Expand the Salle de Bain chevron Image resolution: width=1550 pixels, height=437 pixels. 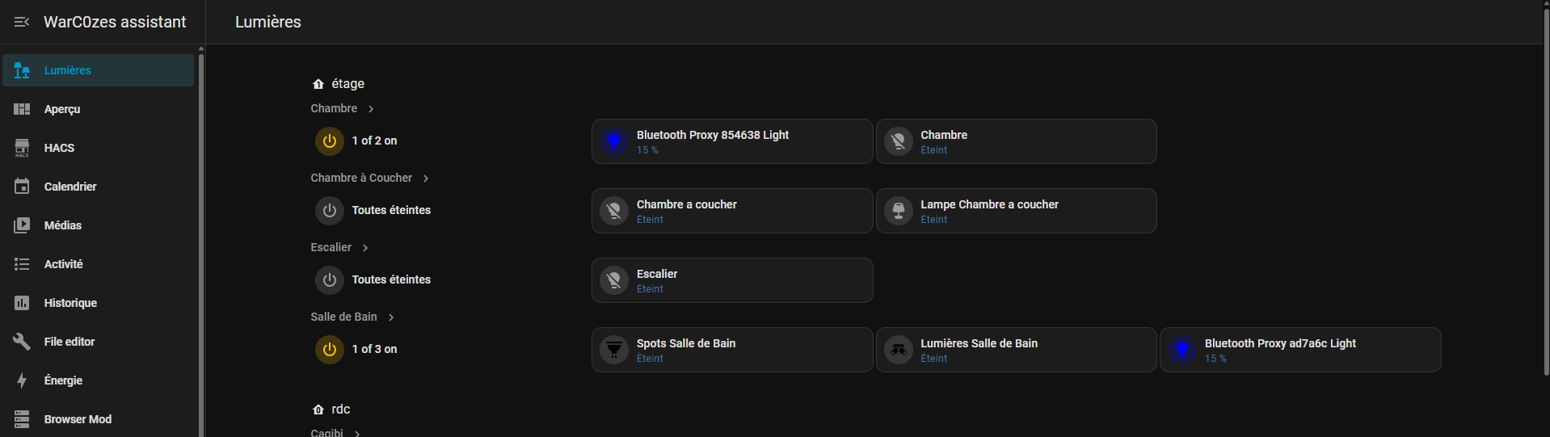[x=391, y=317]
